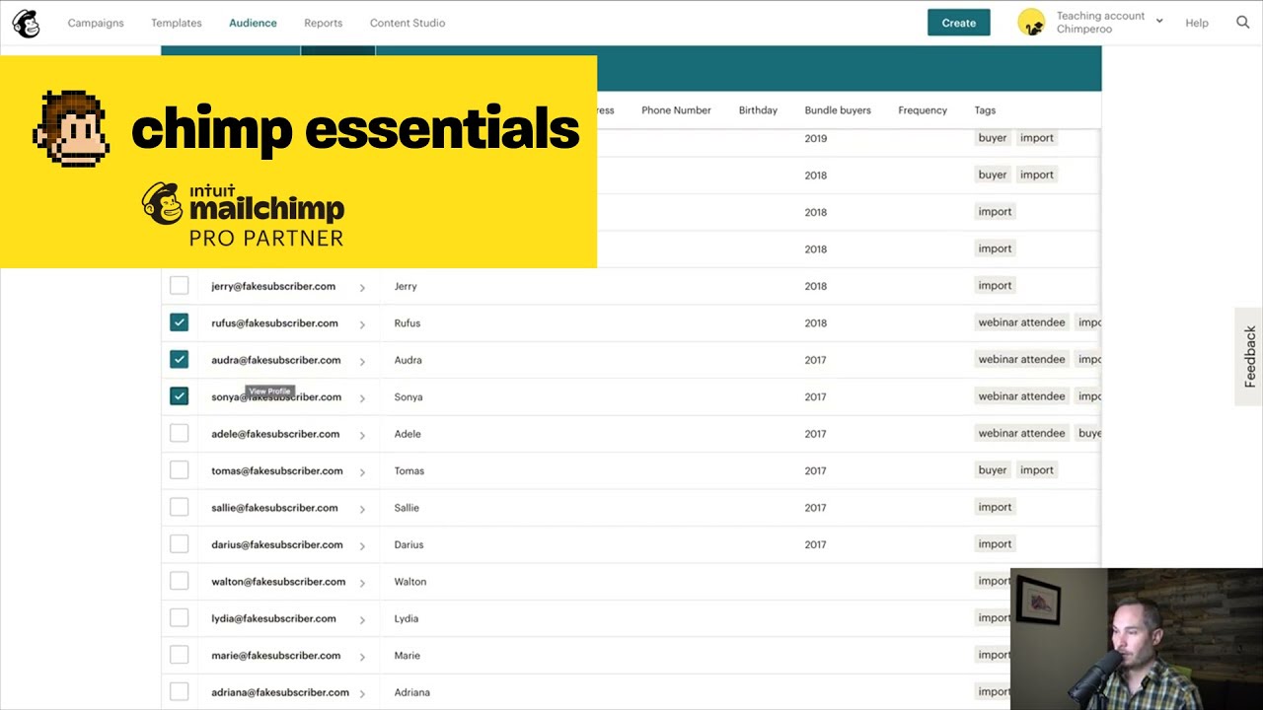
Task: Check the box for adriana@fakesubscriber.com
Action: point(179,692)
